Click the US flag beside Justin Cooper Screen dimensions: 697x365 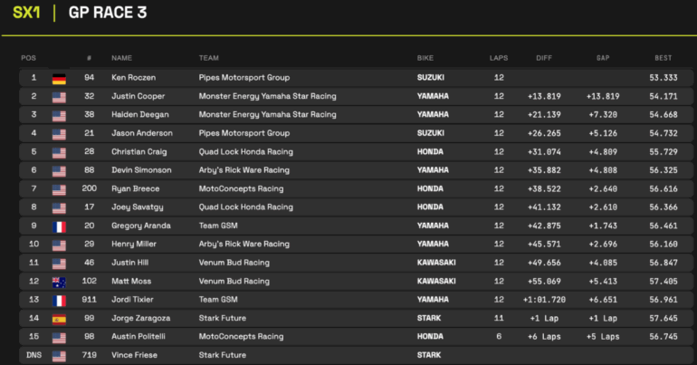pos(60,96)
